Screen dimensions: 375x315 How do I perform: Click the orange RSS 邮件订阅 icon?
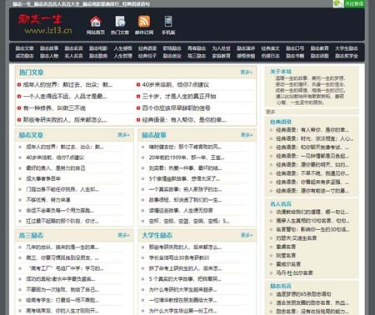pyautogui.click(x=144, y=22)
